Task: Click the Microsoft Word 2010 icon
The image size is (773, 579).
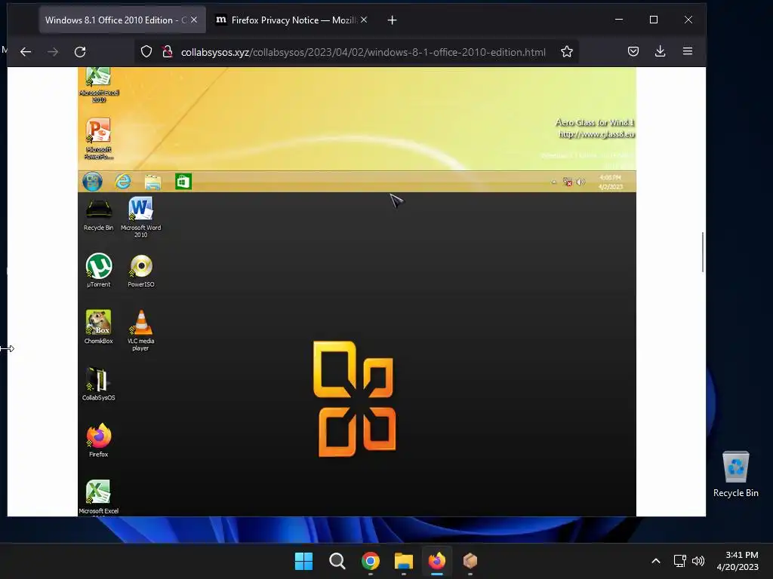Action: pyautogui.click(x=141, y=217)
